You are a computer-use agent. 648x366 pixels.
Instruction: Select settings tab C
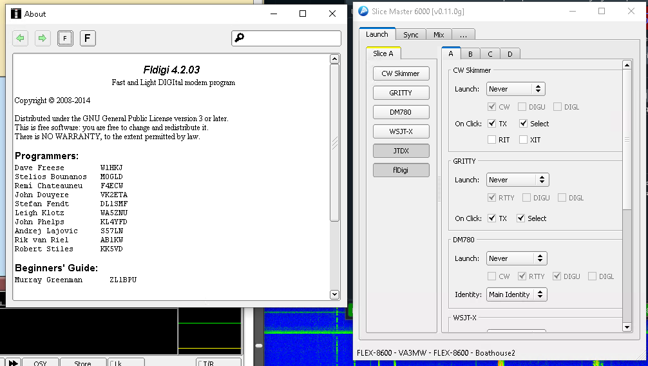pos(490,53)
